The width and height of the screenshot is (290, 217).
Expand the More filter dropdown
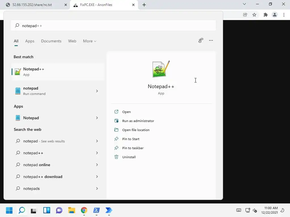[90, 41]
